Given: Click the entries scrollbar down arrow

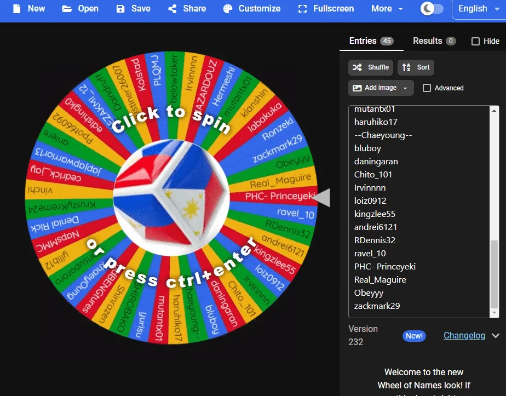Looking at the screenshot, I should click(494, 313).
